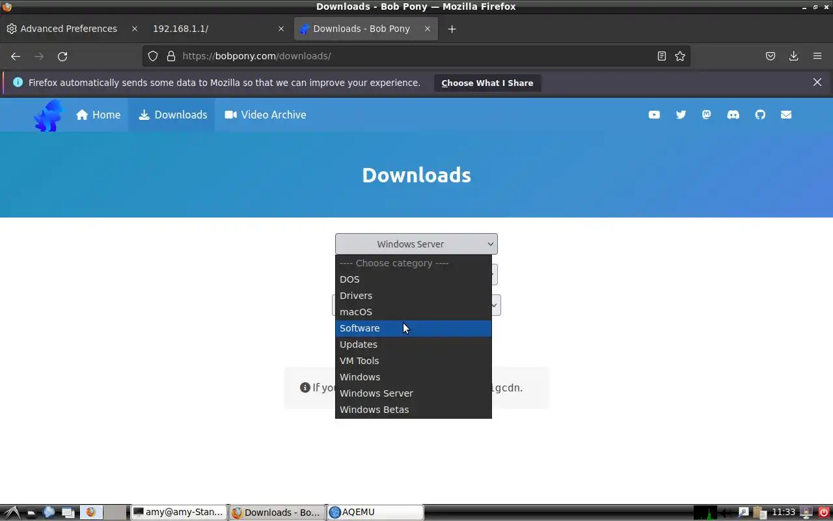833x521 pixels.
Task: Click the email envelope icon in header
Action: coord(786,115)
